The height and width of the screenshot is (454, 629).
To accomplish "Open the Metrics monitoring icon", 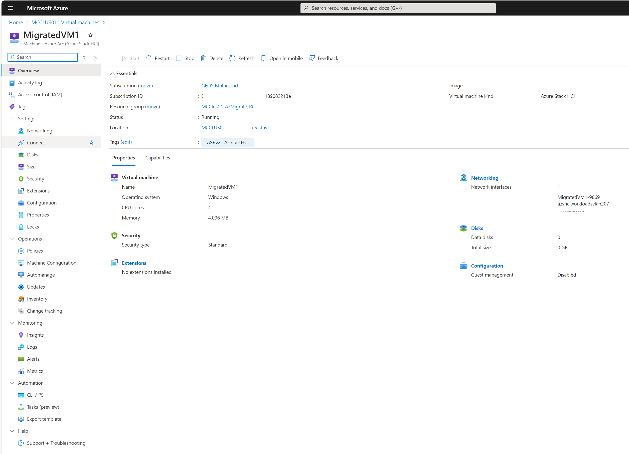I will coord(21,371).
